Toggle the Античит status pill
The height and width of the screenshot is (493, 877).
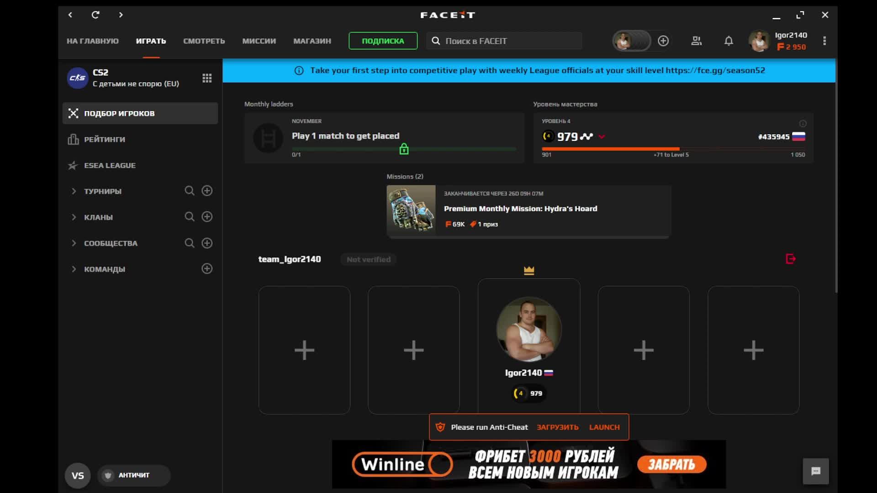point(133,475)
